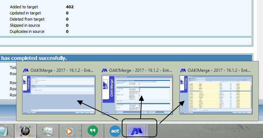Click the OAK!Merge logo above middle preview
The image size is (263, 138).
pyautogui.click(x=104, y=70)
